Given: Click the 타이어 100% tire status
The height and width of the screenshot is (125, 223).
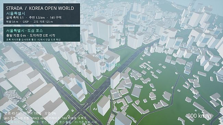Looking at the screenshot, I should pos(32,113).
